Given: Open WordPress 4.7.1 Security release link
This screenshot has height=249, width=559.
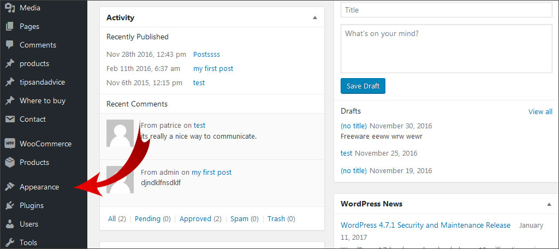Looking at the screenshot, I should tap(425, 225).
